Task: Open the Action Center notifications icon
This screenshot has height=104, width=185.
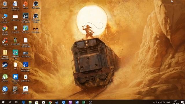Action: 182,102
